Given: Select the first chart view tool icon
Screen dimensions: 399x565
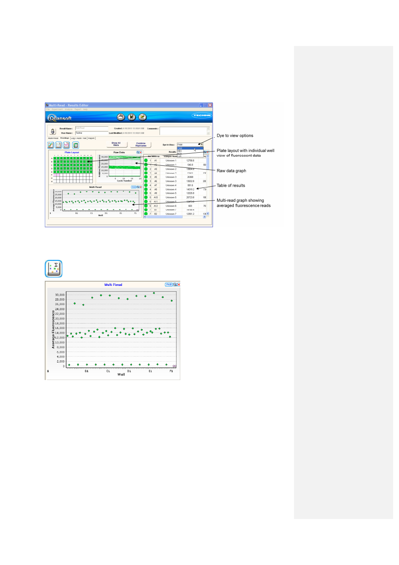Looking at the screenshot, I should tap(51, 145).
